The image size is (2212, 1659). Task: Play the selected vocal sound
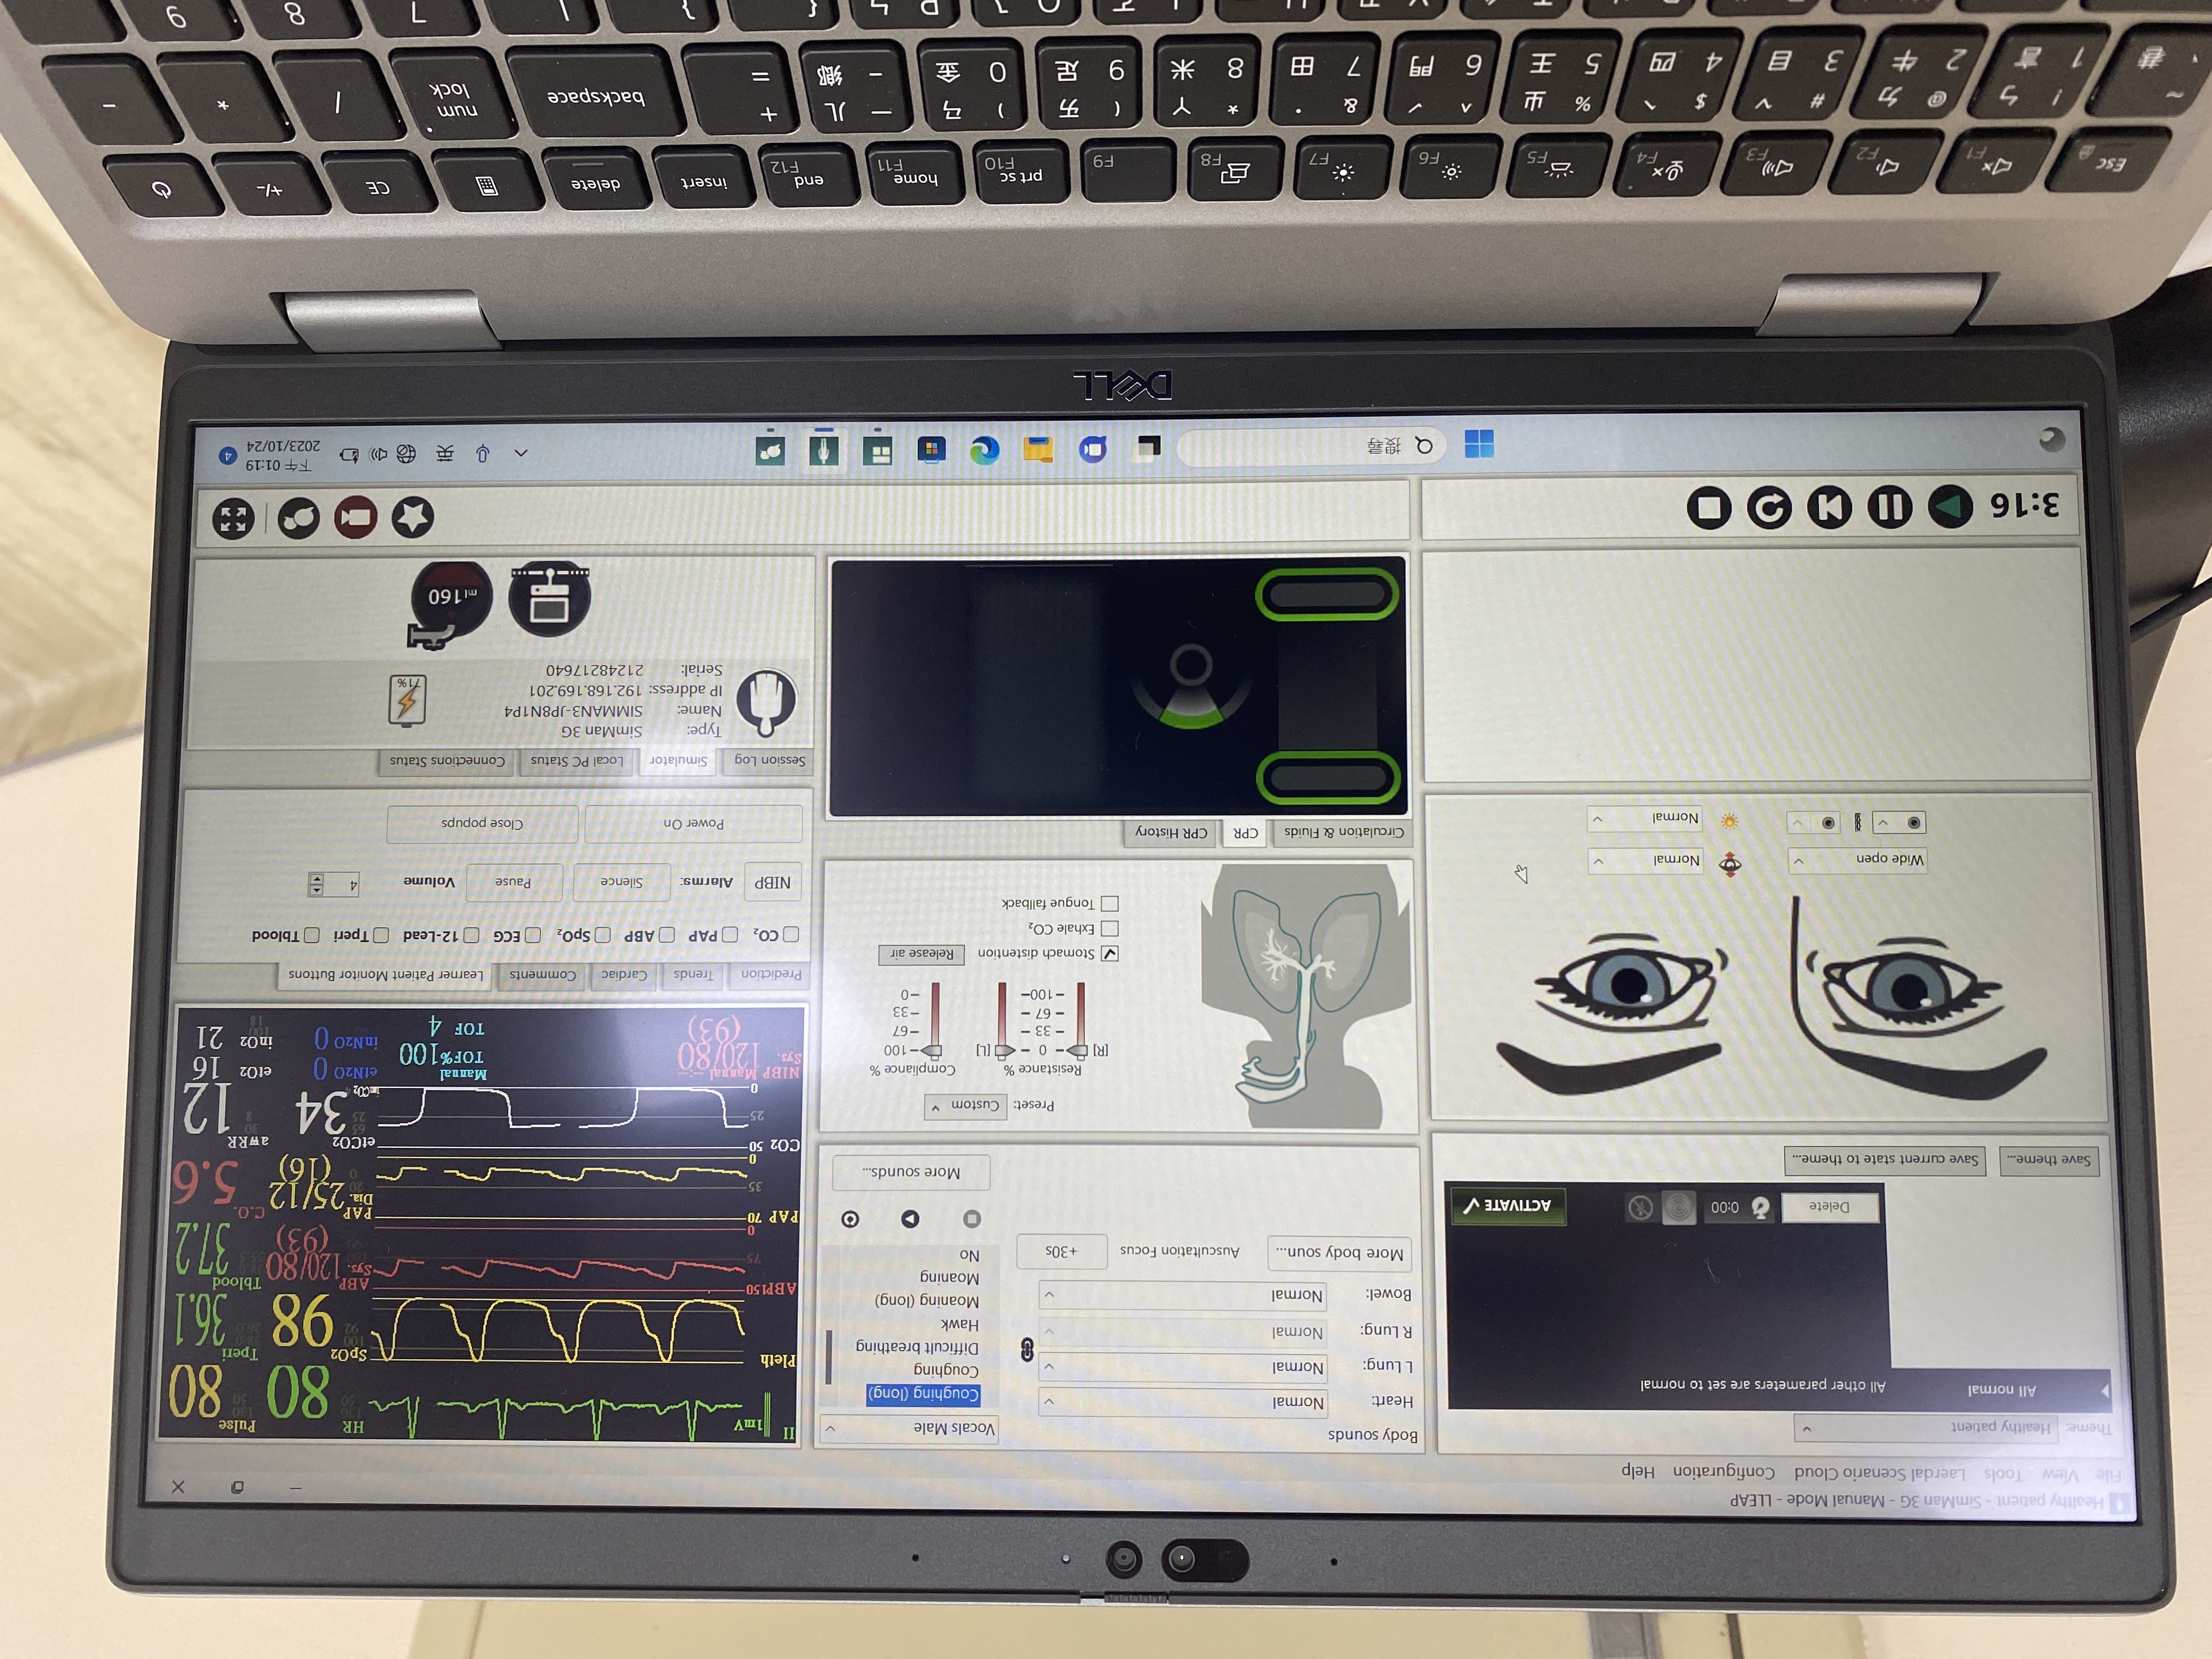pyautogui.click(x=910, y=1218)
